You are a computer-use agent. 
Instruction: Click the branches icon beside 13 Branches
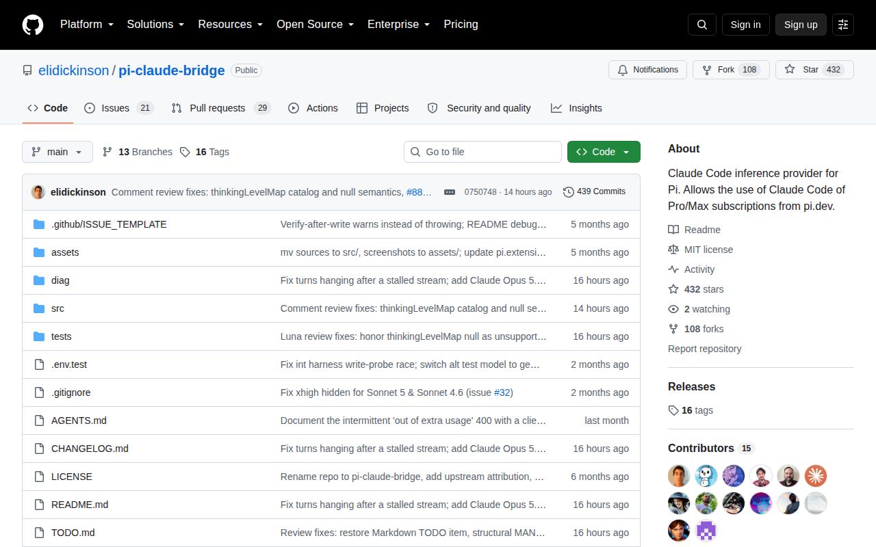[107, 152]
